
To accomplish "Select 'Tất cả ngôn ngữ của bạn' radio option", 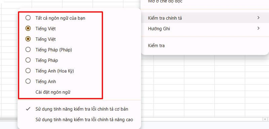I will [28, 18].
